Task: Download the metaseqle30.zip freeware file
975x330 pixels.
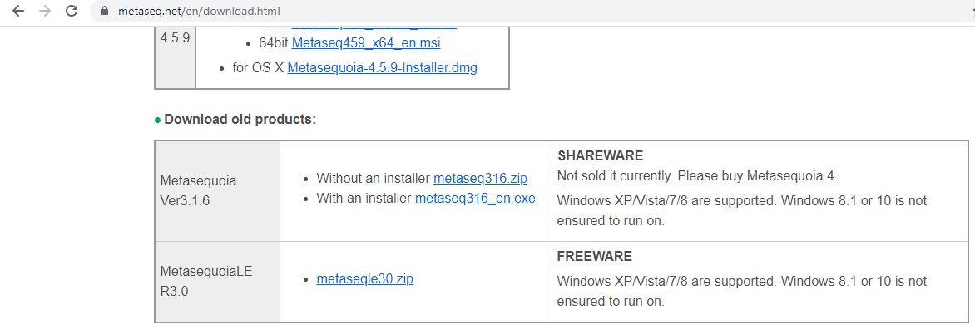Action: tap(365, 279)
